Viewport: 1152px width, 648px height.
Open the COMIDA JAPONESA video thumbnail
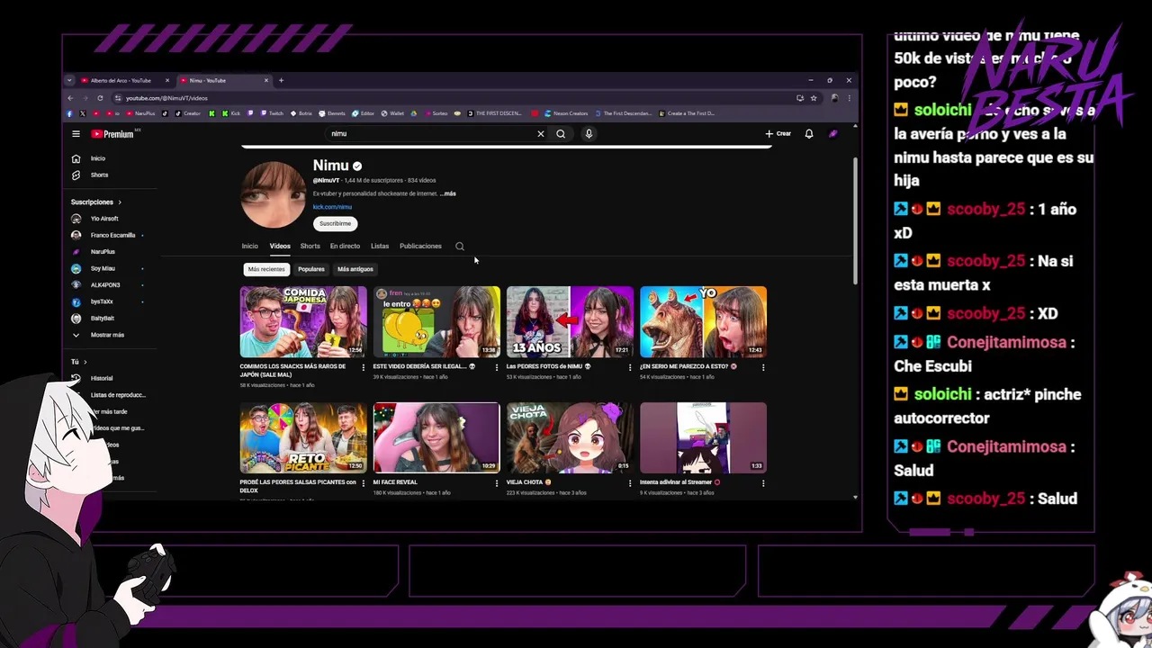(x=303, y=321)
